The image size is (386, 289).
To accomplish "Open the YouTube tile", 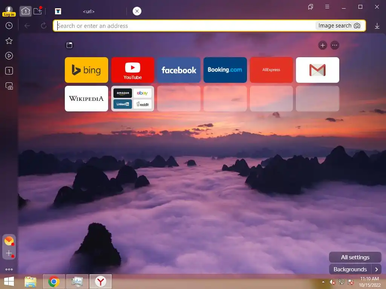I will [x=133, y=70].
